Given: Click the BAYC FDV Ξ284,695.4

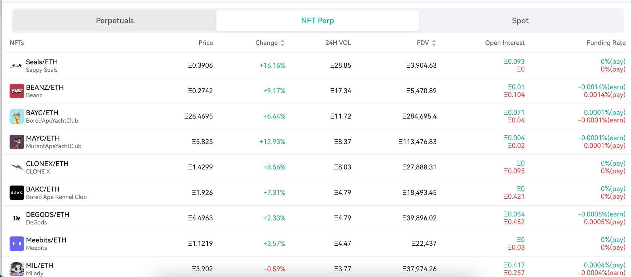Looking at the screenshot, I should tap(419, 117).
